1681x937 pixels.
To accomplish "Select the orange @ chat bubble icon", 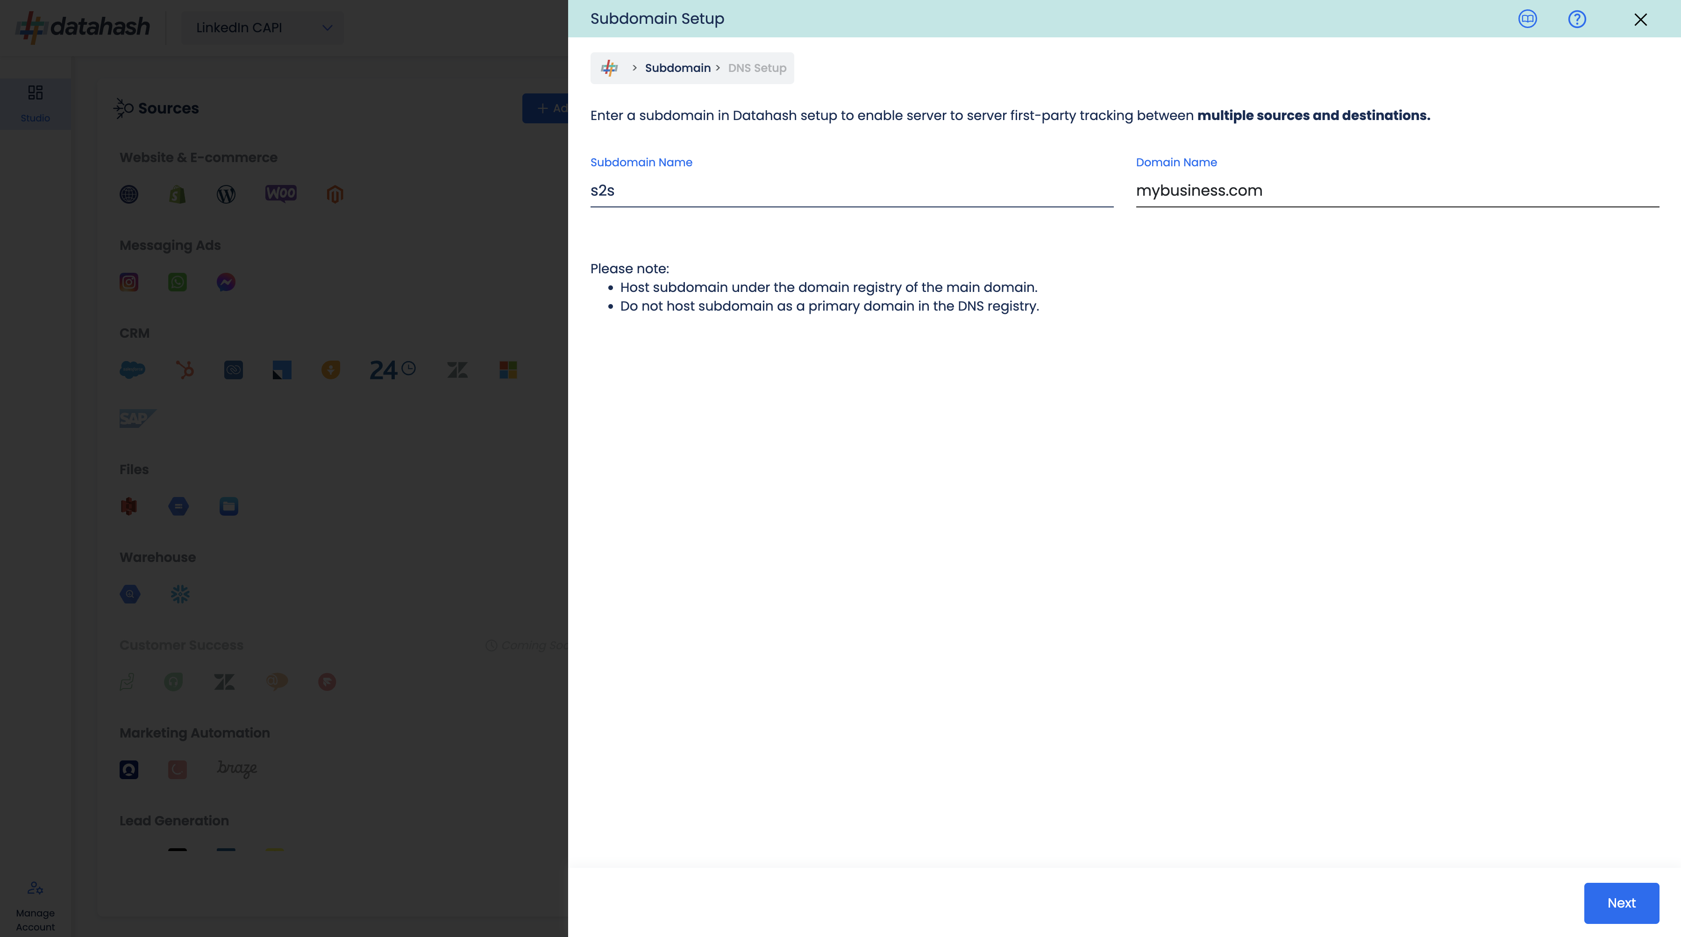I will (x=277, y=681).
